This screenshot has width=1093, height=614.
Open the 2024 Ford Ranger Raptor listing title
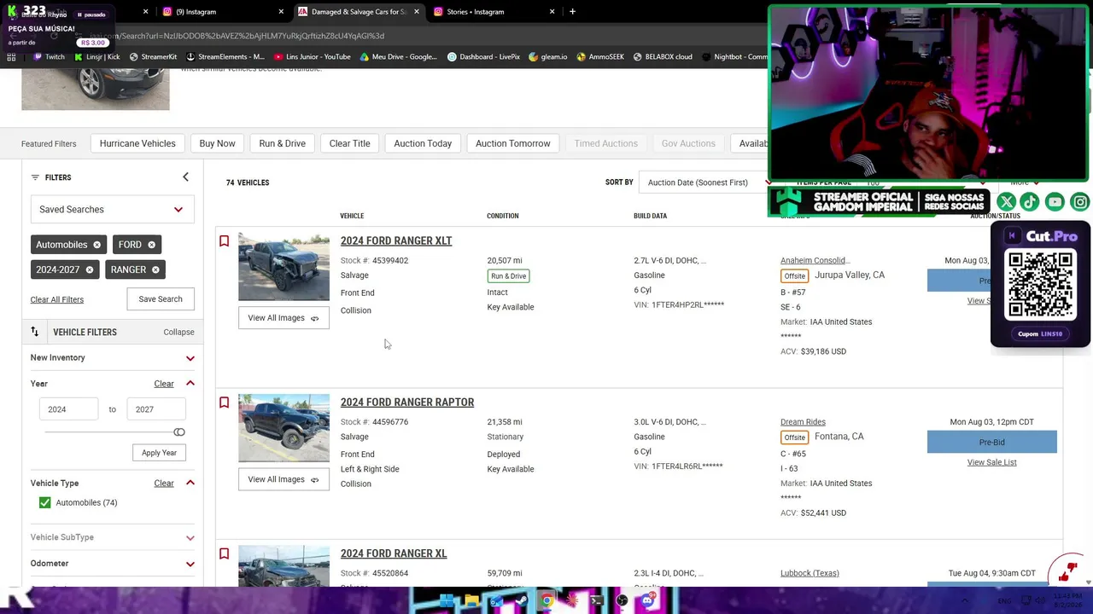(407, 403)
